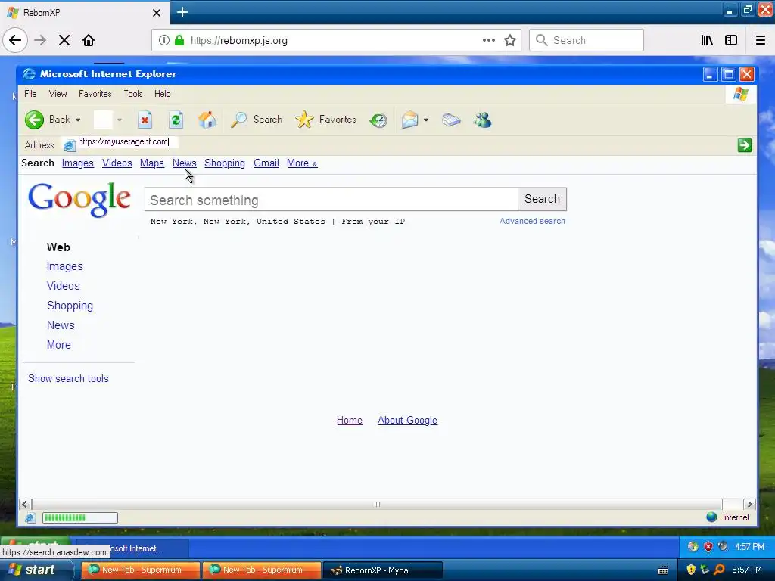Select News in the left sidebar
The height and width of the screenshot is (581, 775).
pos(61,325)
